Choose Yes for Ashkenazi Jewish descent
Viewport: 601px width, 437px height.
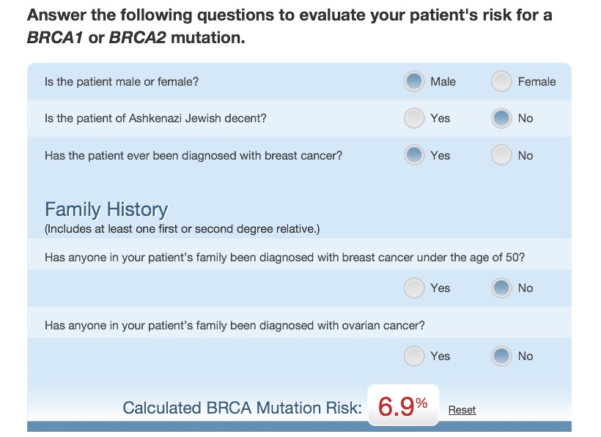click(x=415, y=118)
